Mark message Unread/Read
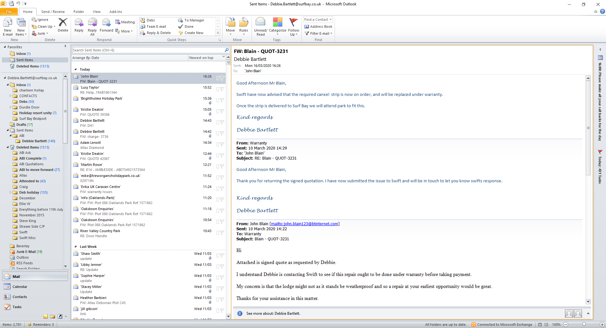Viewport: 606px width, 328px height. [261, 27]
